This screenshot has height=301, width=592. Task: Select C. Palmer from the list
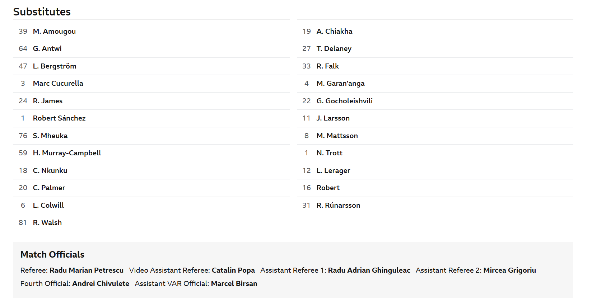coord(49,188)
